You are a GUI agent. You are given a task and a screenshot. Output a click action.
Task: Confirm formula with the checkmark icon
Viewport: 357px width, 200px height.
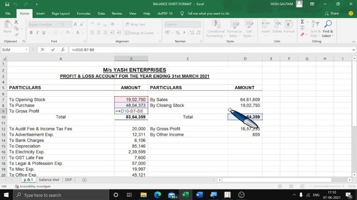(53, 49)
